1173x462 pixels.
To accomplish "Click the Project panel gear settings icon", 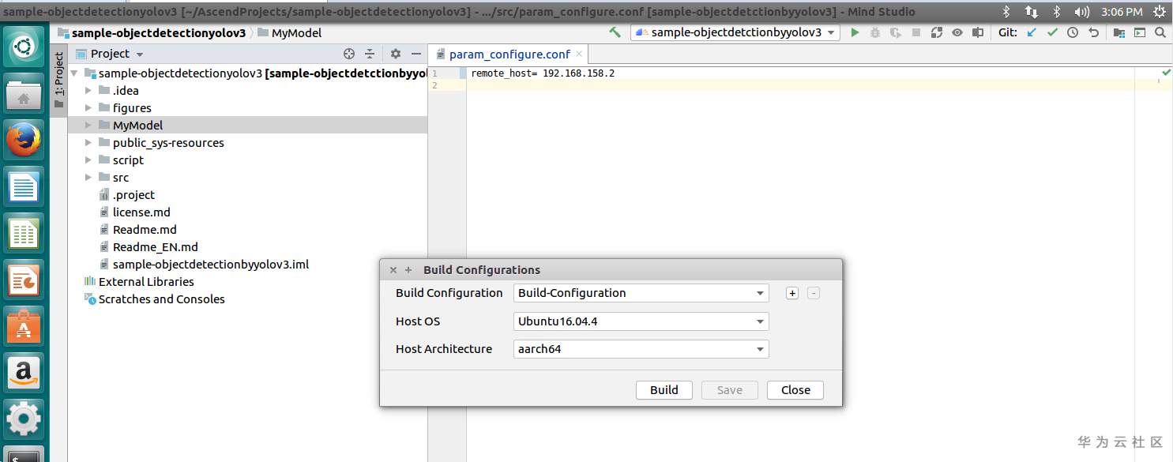I will [x=396, y=54].
